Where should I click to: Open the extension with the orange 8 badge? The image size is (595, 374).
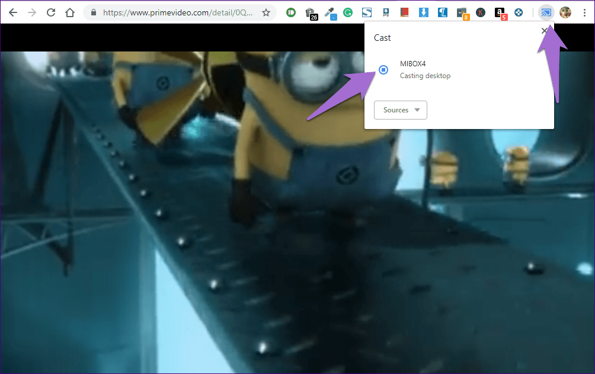pos(462,12)
